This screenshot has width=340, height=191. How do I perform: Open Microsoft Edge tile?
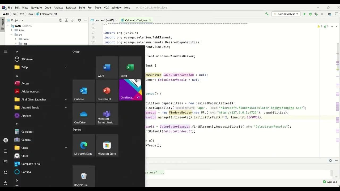[x=84, y=145]
